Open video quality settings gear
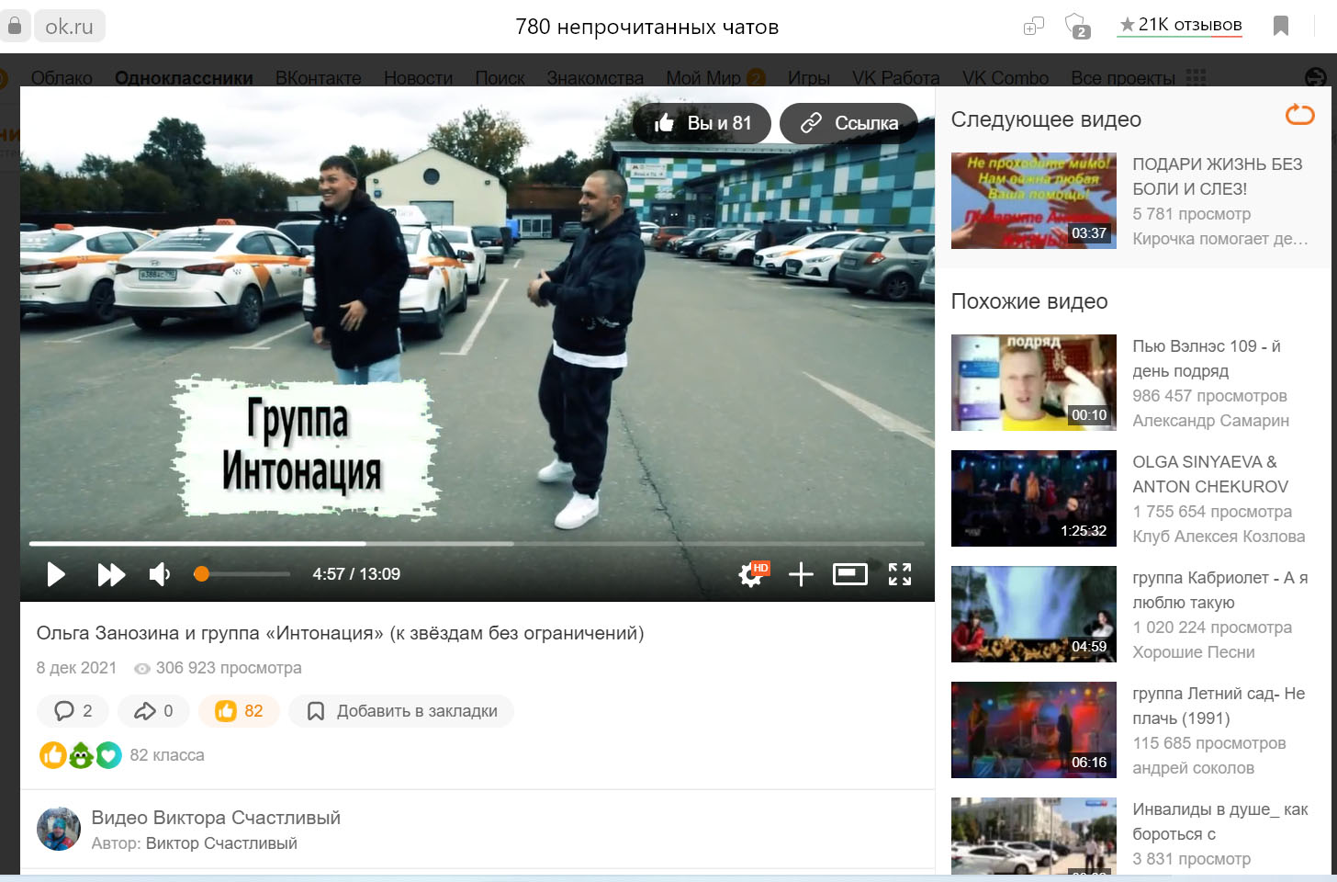The image size is (1337, 882). point(752,574)
